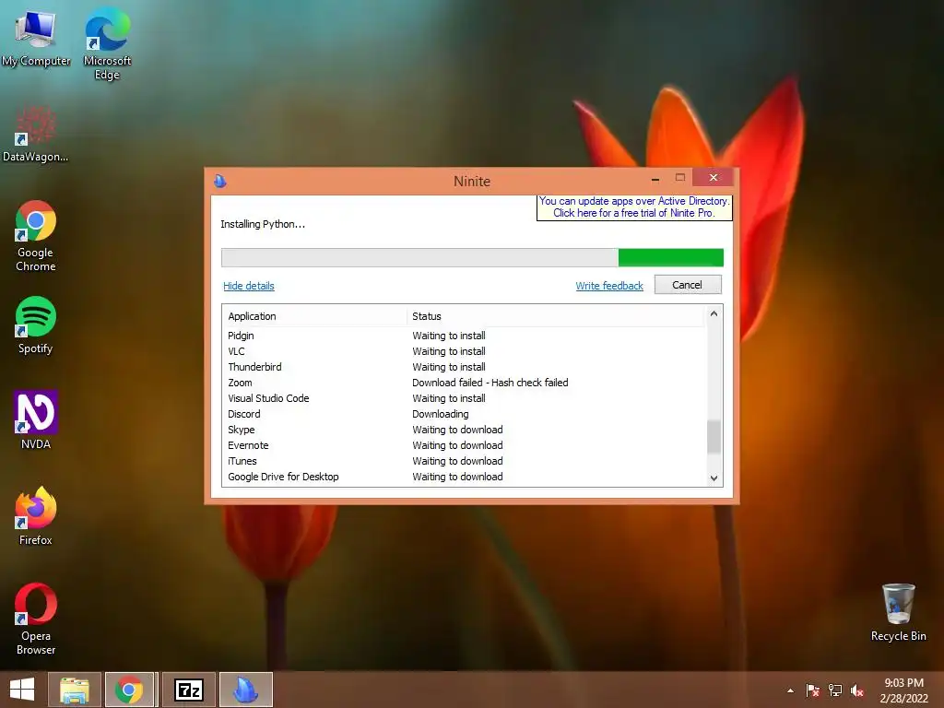The image size is (944, 708).
Task: Click Hide details link in Ninite
Action: click(249, 286)
